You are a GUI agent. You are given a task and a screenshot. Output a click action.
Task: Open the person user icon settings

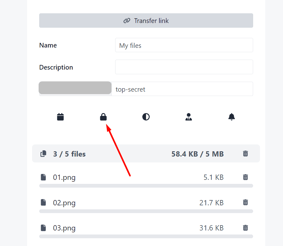coord(189,117)
